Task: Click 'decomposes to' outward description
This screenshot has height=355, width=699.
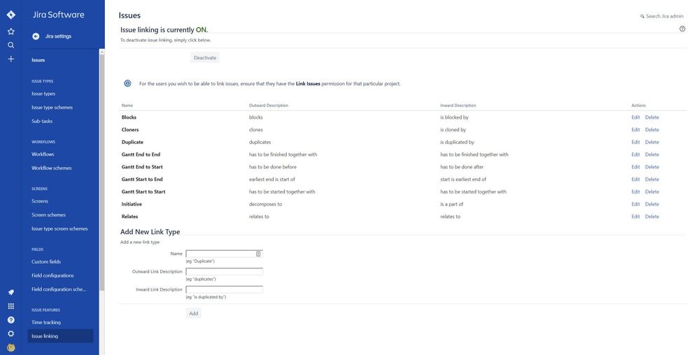Action: click(265, 205)
